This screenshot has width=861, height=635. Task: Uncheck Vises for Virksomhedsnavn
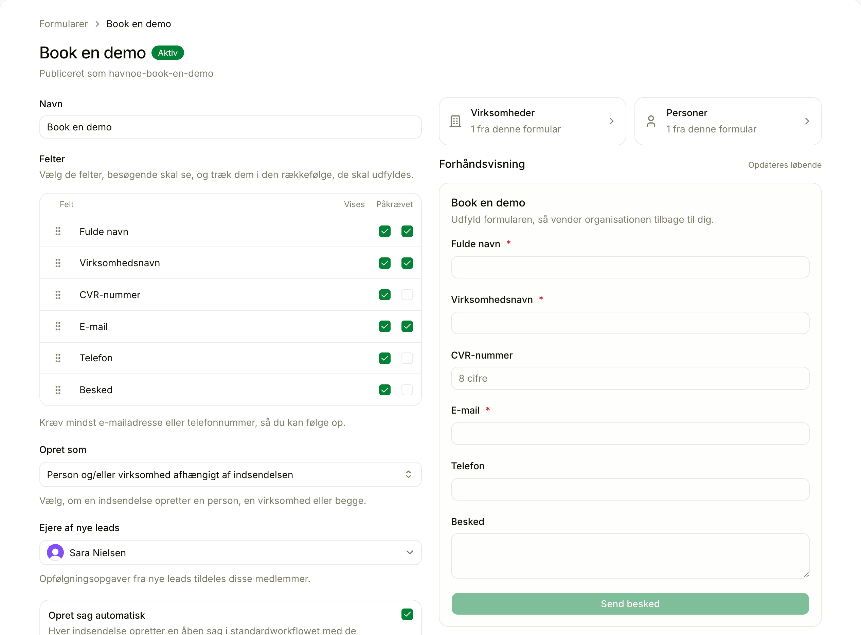(x=385, y=263)
